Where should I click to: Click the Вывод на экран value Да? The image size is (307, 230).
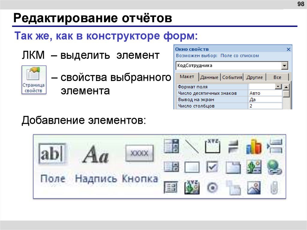click(253, 99)
